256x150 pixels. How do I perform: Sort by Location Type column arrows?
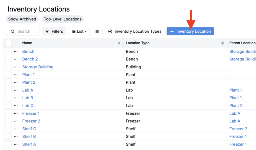[222, 43]
